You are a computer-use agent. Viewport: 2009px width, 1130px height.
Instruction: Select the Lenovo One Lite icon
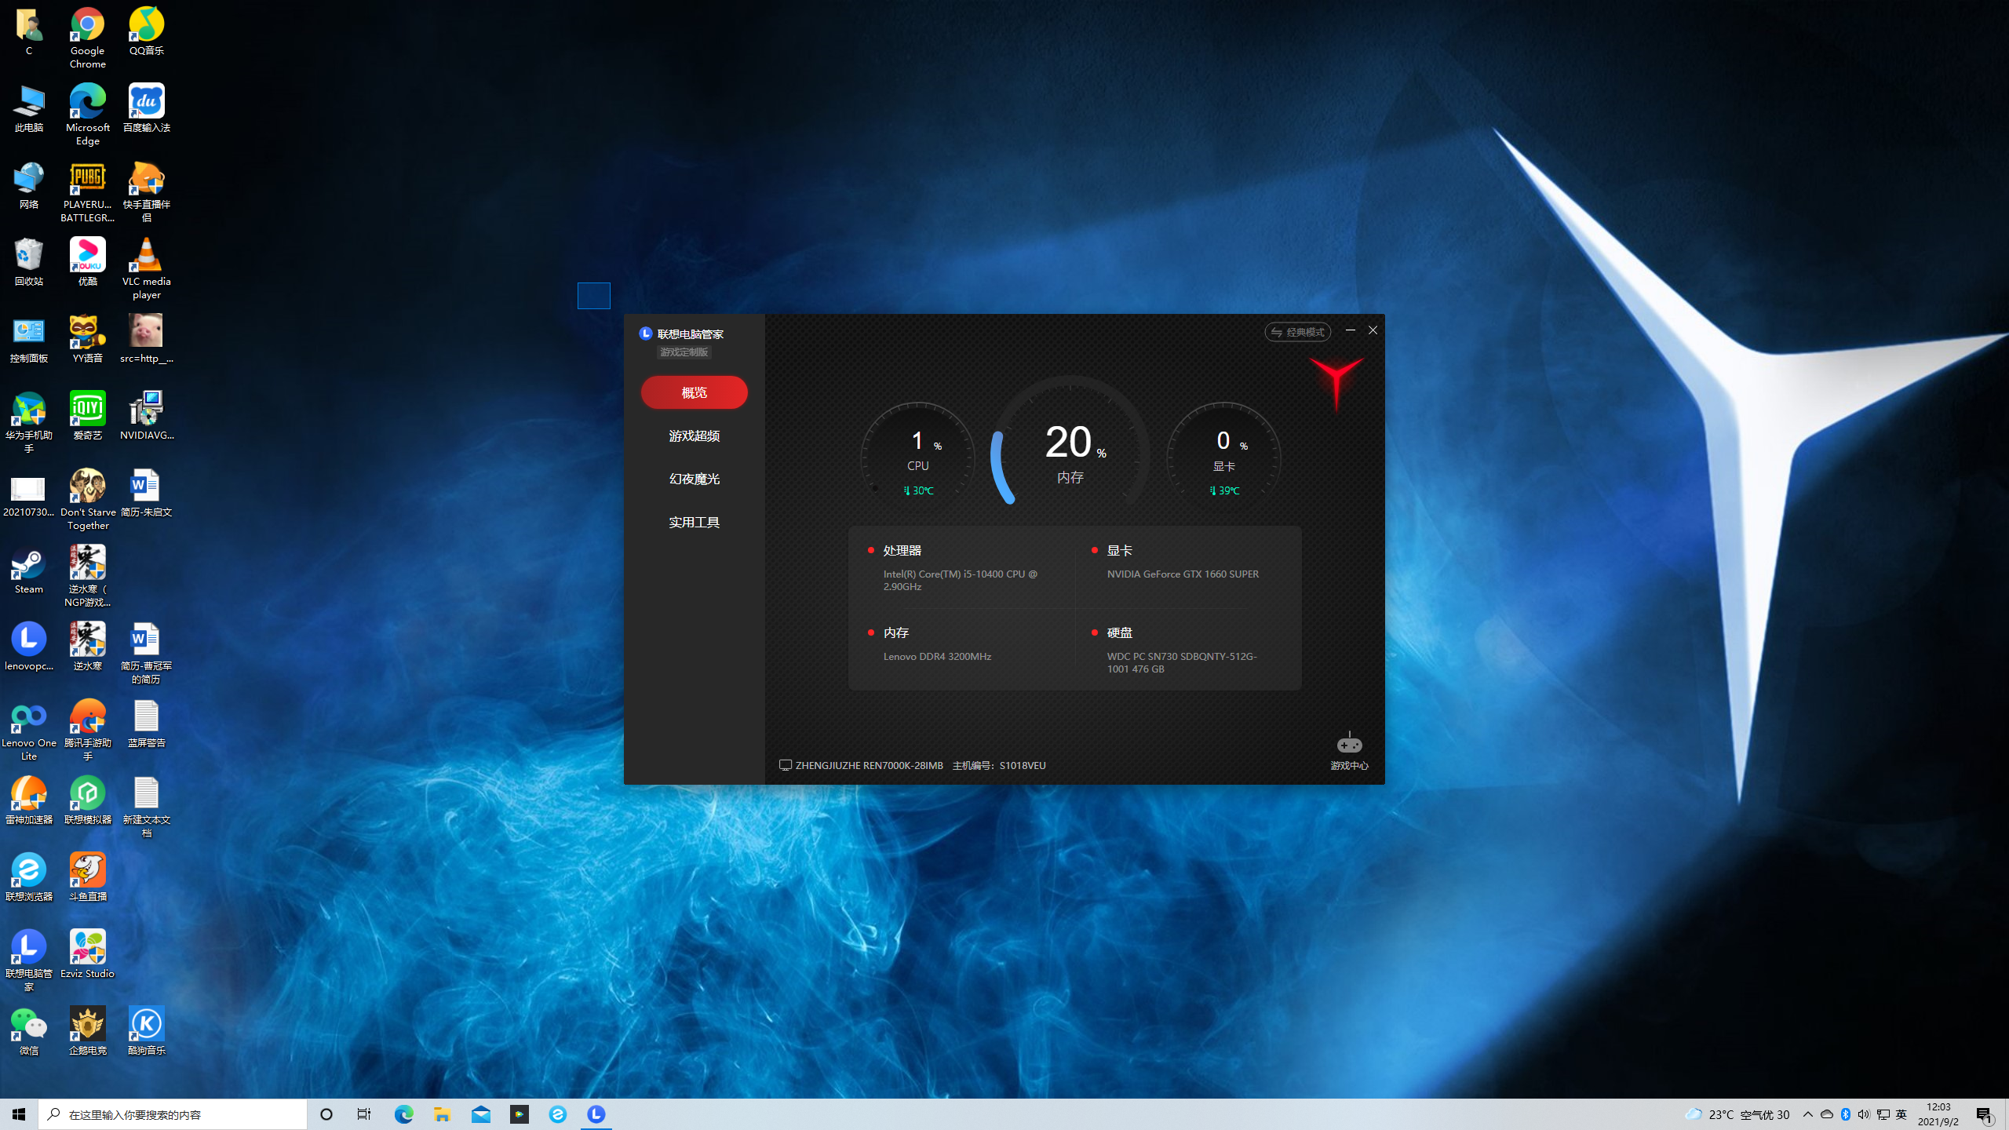pos(28,729)
